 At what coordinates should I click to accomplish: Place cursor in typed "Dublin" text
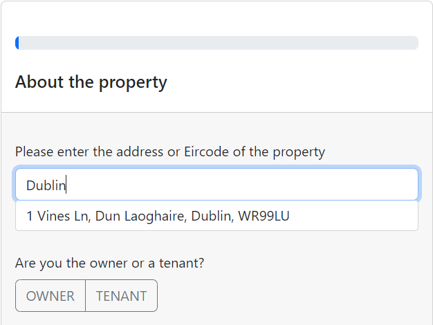[x=46, y=185]
